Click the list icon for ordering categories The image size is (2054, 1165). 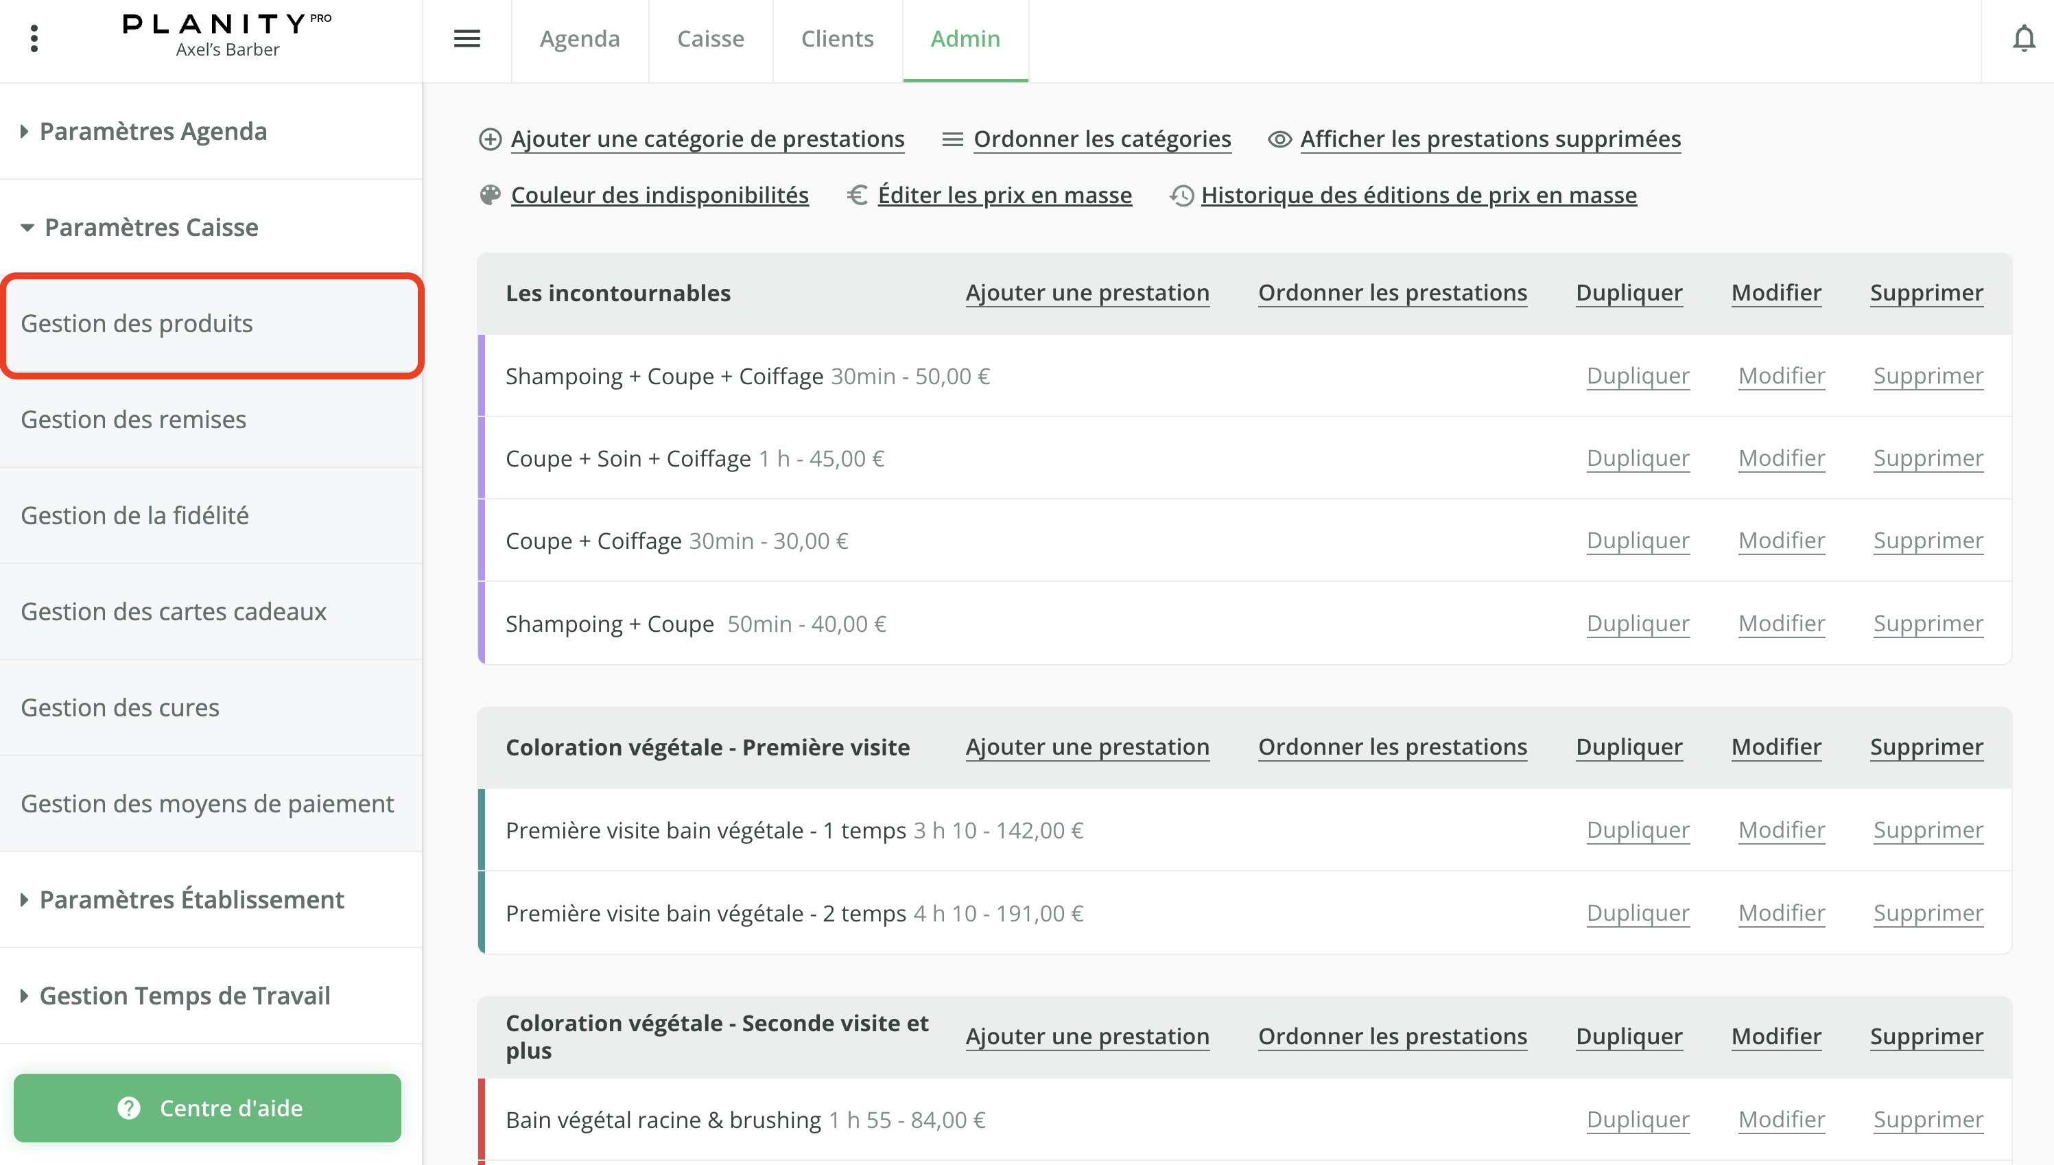tap(952, 139)
